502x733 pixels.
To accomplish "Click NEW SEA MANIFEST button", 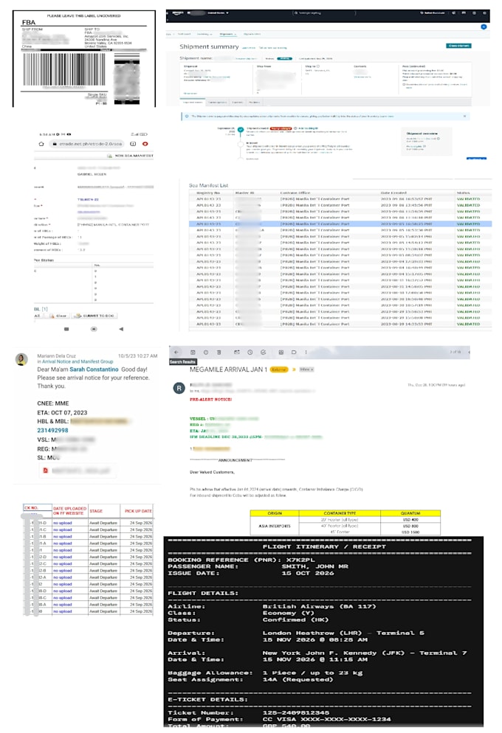I will pos(131,156).
